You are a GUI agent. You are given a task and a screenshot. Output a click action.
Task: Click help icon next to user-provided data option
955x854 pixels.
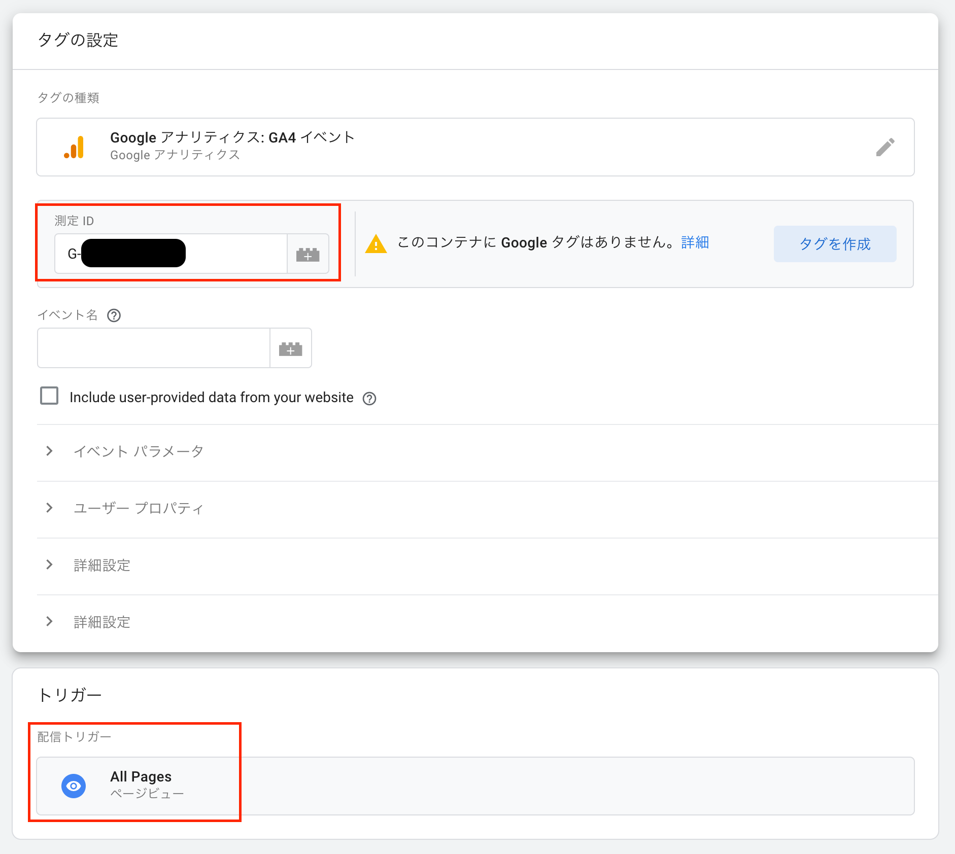coord(369,399)
